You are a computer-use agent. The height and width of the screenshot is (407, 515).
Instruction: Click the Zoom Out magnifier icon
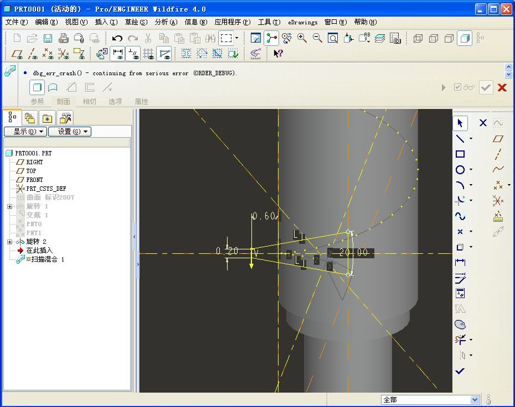pyautogui.click(x=317, y=38)
